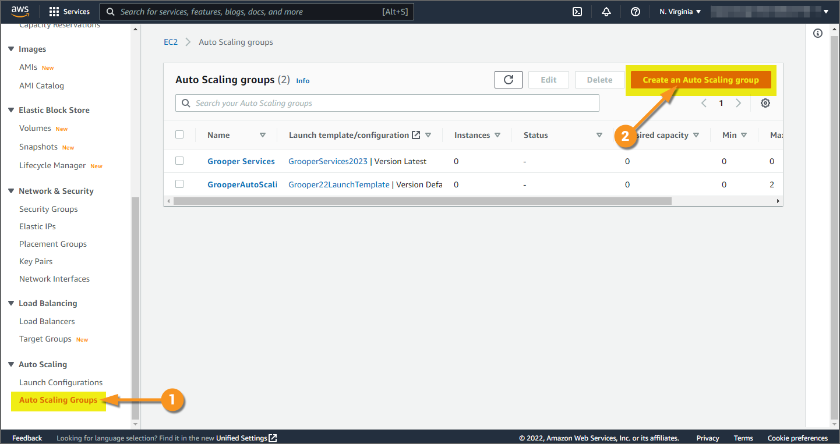
Task: Open the Services grid menu
Action: (x=69, y=12)
